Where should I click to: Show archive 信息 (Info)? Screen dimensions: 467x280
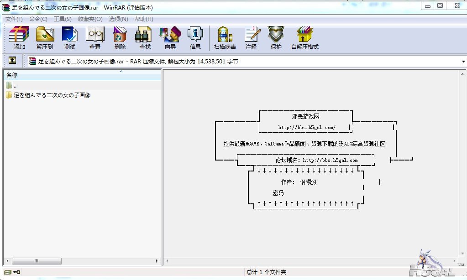[195, 37]
